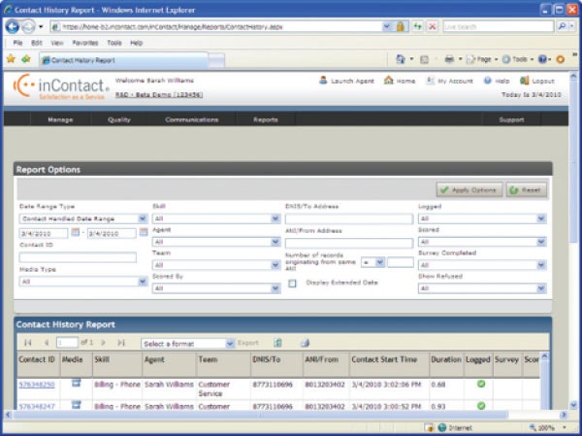Open the Quality navigation menu
The height and width of the screenshot is (436, 582).
tap(119, 119)
